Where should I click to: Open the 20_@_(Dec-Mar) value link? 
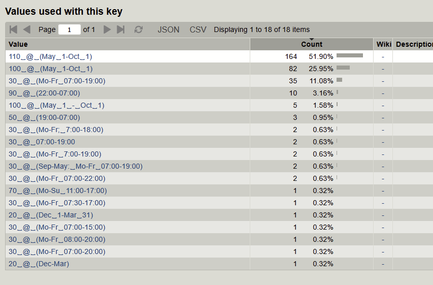click(x=39, y=264)
